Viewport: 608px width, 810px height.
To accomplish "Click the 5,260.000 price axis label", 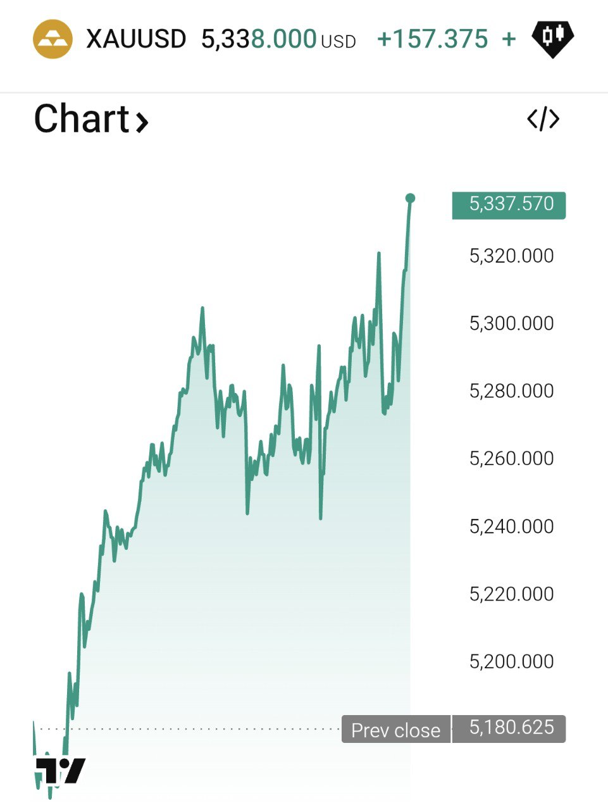I will [x=511, y=458].
